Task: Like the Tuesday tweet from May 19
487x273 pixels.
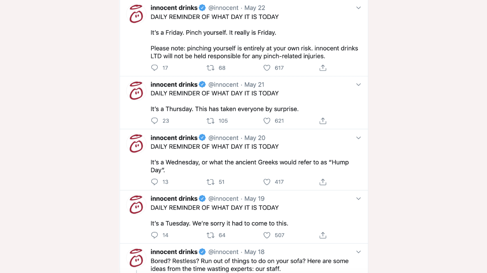Action: tap(267, 235)
